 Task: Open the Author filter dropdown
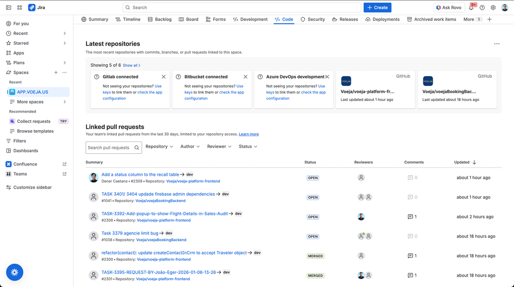[x=190, y=147]
